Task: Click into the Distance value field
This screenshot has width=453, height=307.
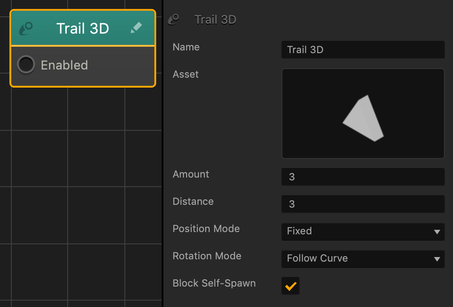Action: point(362,204)
